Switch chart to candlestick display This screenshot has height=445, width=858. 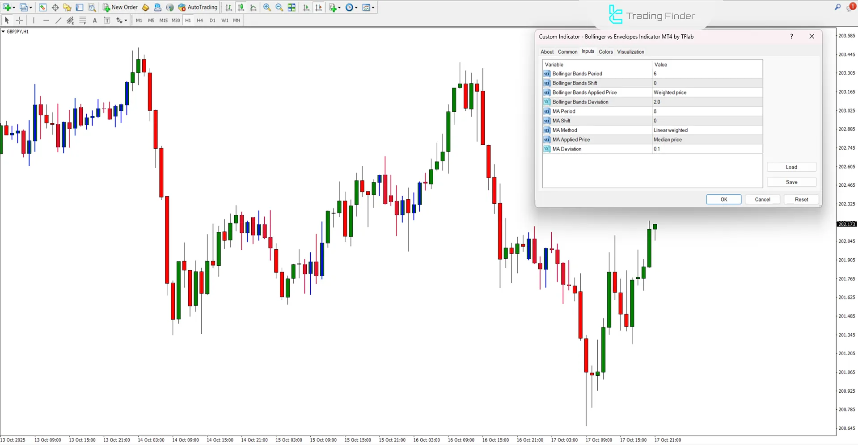241,7
